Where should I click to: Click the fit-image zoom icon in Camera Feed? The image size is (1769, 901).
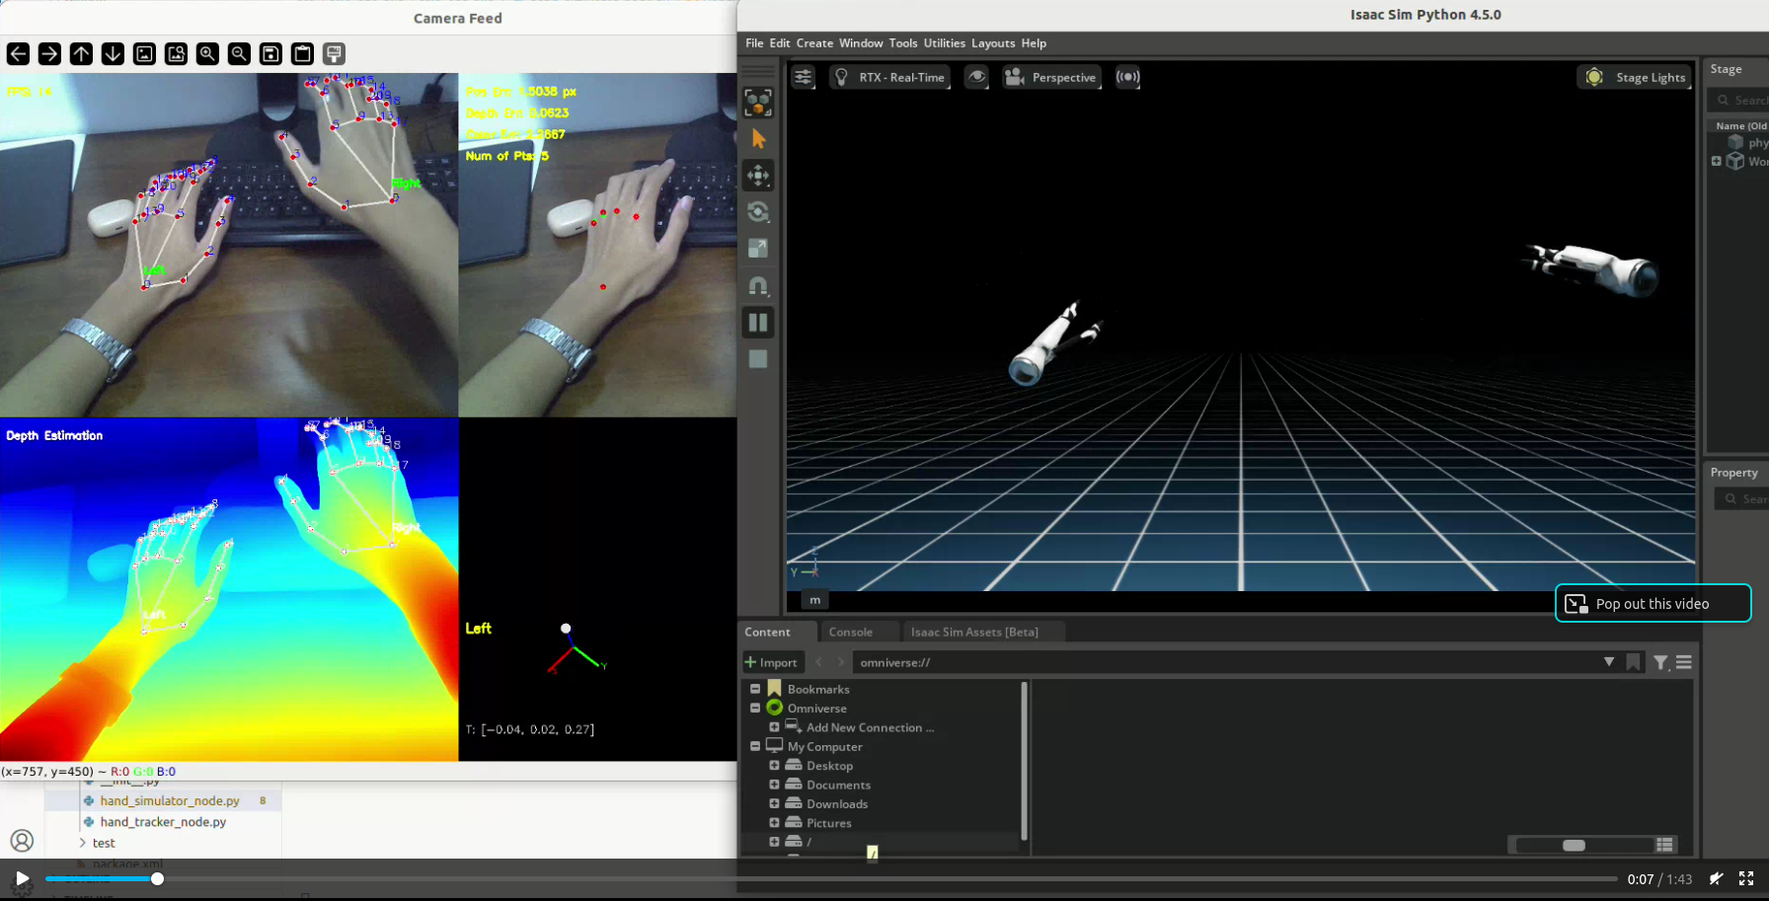pyautogui.click(x=176, y=54)
